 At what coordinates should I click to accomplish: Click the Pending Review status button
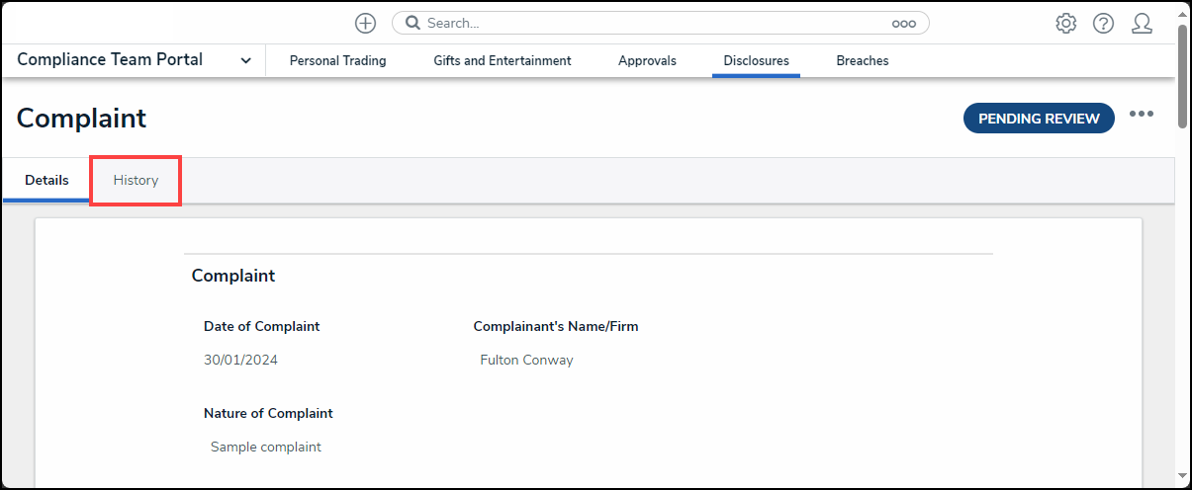[1039, 119]
